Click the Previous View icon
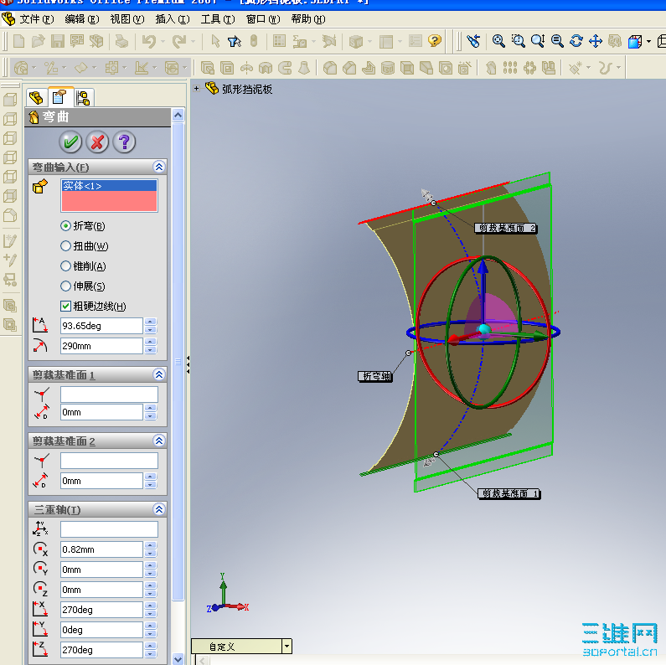666x665 pixels. [472, 41]
